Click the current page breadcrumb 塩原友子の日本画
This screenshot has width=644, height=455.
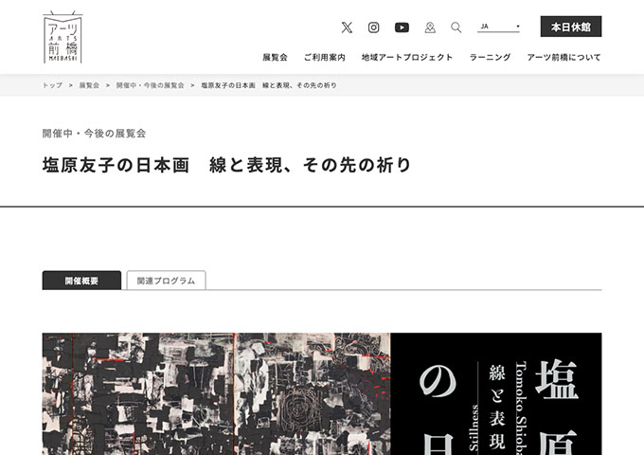269,85
